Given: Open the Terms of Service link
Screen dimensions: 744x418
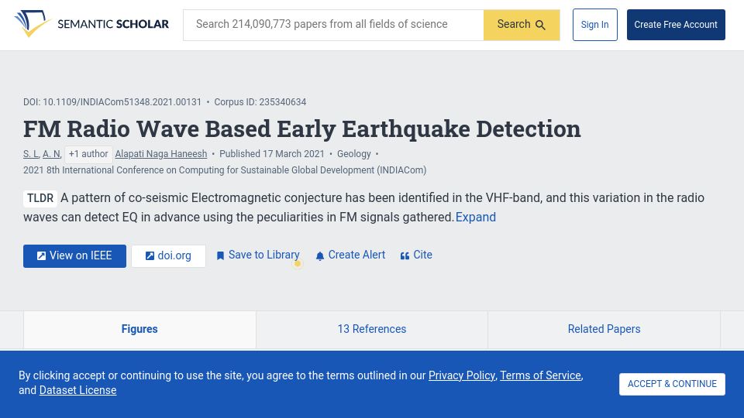Looking at the screenshot, I should [x=540, y=375].
